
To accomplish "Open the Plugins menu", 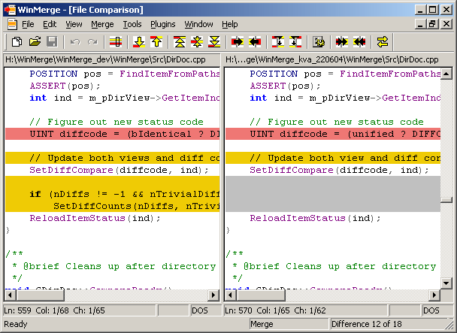I will click(163, 24).
